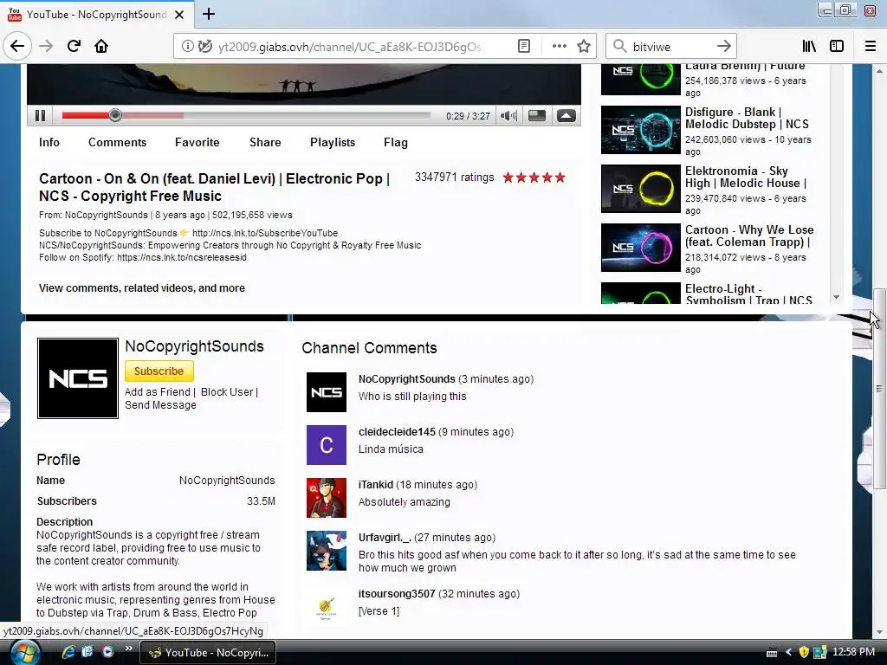Click the search bar magnifier icon

coord(619,47)
